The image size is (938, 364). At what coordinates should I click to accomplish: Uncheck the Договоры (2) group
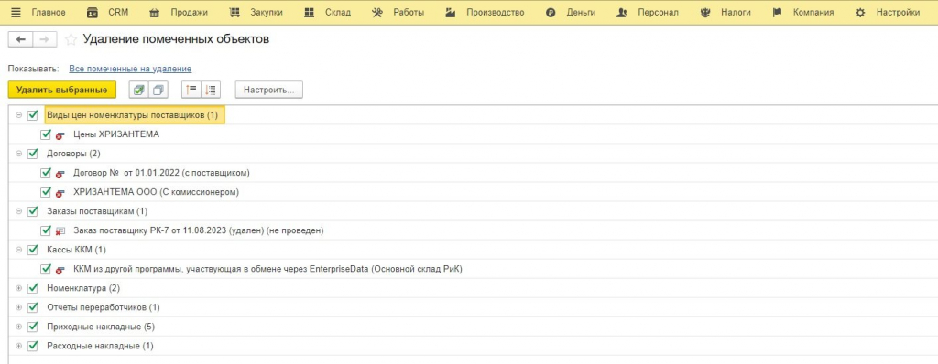[32, 154]
